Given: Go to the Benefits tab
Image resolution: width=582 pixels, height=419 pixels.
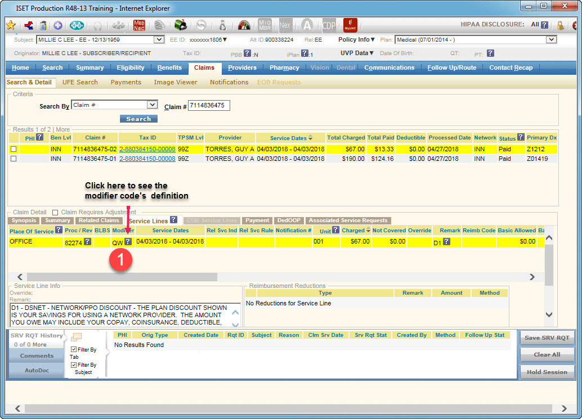Looking at the screenshot, I should coord(169,68).
